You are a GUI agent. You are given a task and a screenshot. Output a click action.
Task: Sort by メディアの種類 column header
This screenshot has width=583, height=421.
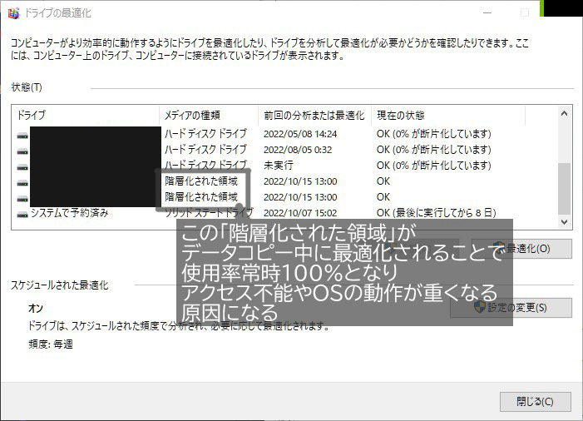209,116
